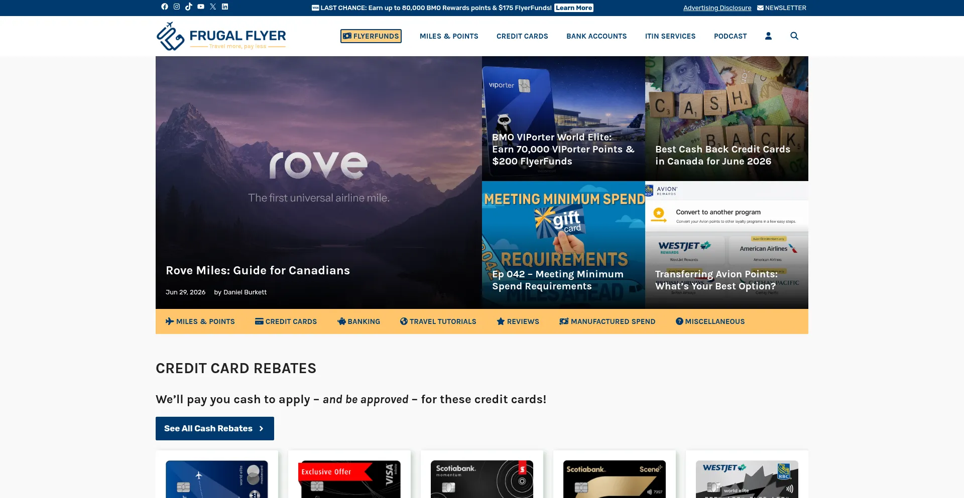Click author name Daniel Burkett

pyautogui.click(x=245, y=292)
